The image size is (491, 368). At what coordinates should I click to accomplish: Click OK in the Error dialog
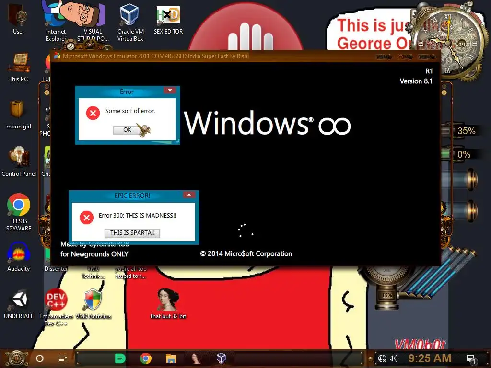pos(127,130)
